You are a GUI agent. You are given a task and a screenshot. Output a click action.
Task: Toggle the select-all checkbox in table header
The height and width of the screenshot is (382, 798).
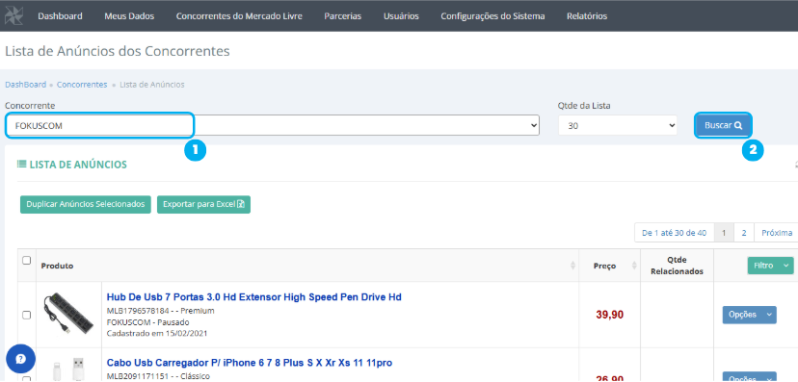pyautogui.click(x=26, y=260)
